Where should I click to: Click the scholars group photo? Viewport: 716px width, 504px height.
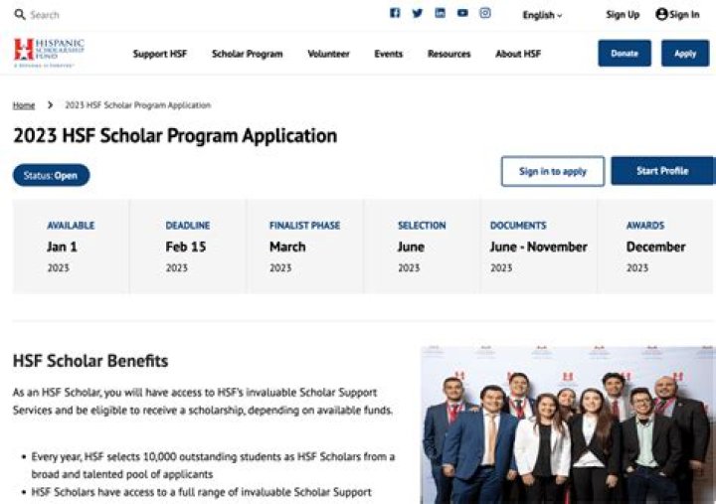(x=567, y=424)
